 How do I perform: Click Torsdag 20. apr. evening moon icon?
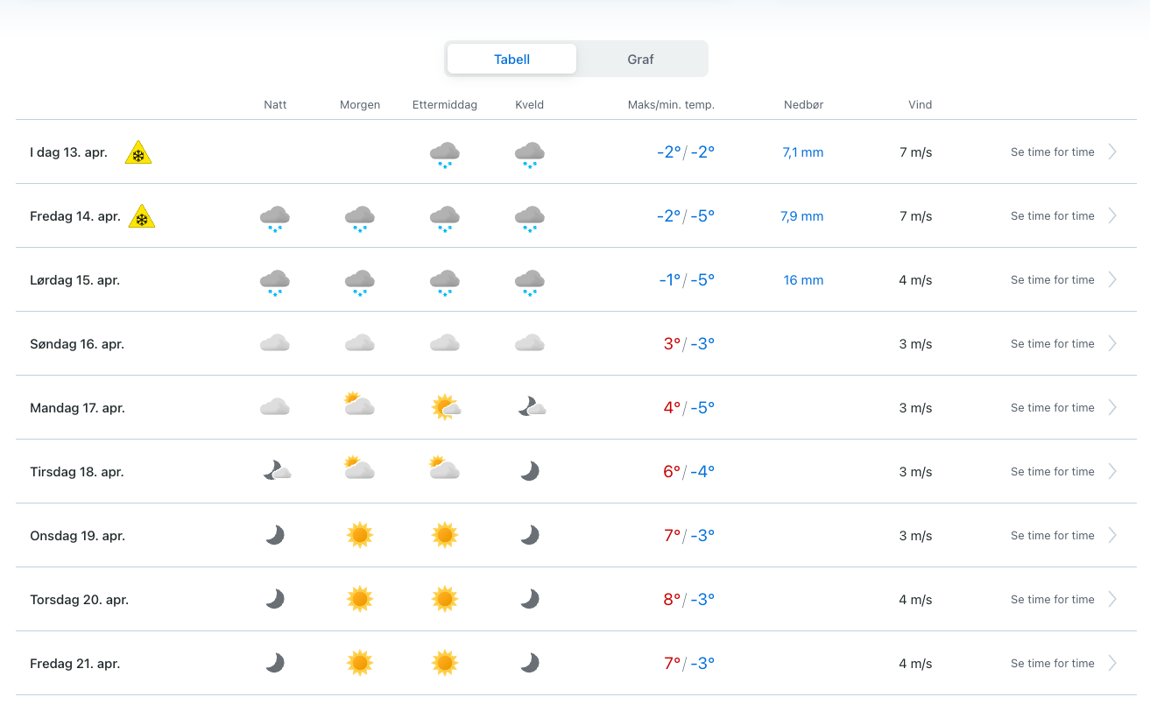(x=529, y=599)
